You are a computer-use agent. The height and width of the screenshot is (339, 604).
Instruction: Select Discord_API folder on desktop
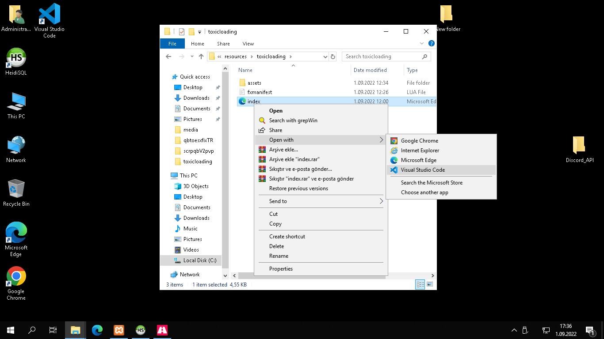tap(580, 150)
